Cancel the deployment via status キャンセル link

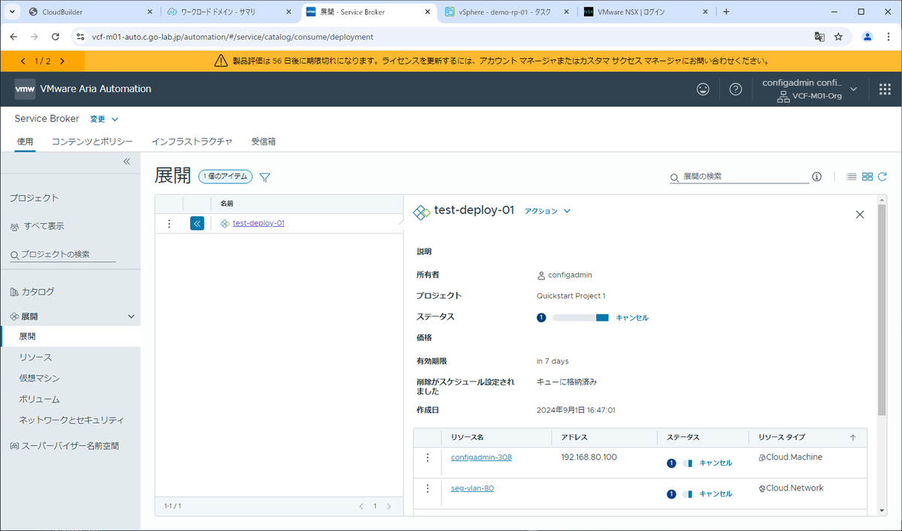click(x=632, y=318)
